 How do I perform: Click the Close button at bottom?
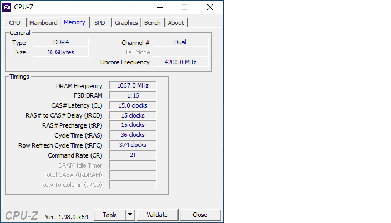click(200, 215)
